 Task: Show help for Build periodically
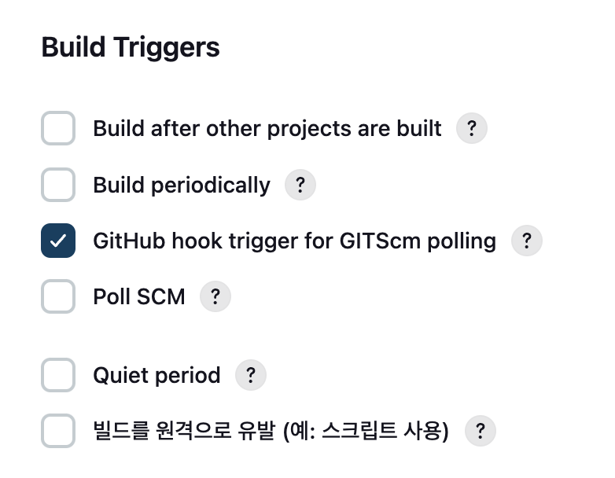click(300, 185)
